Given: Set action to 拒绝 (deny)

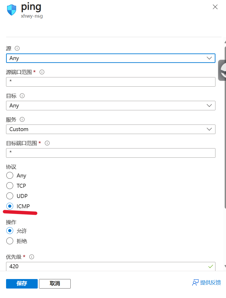Looking at the screenshot, I should coord(10,241).
